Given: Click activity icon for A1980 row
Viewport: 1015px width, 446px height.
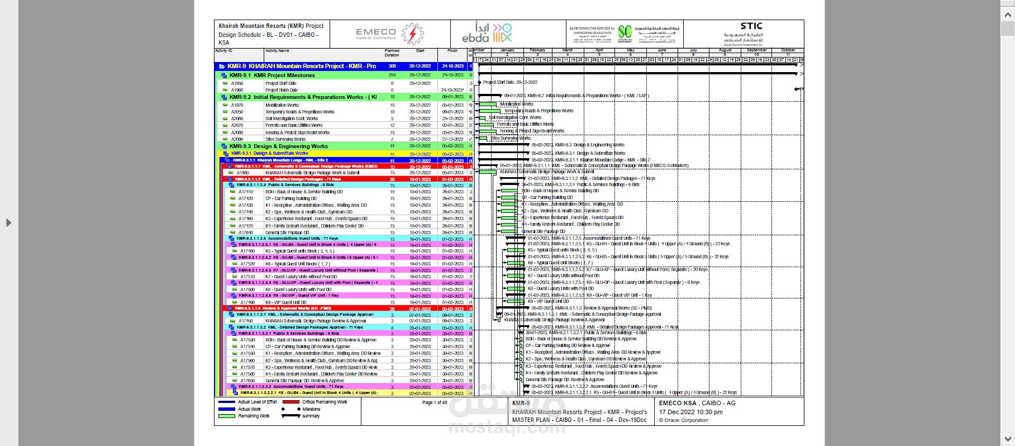Looking at the screenshot, I should coord(231,173).
